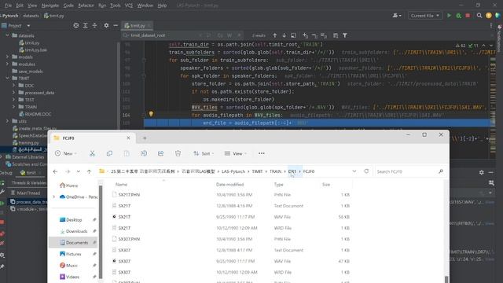Select SX217.PHN file in Explorer list
Screen dimensions: 503x283
pos(129,195)
